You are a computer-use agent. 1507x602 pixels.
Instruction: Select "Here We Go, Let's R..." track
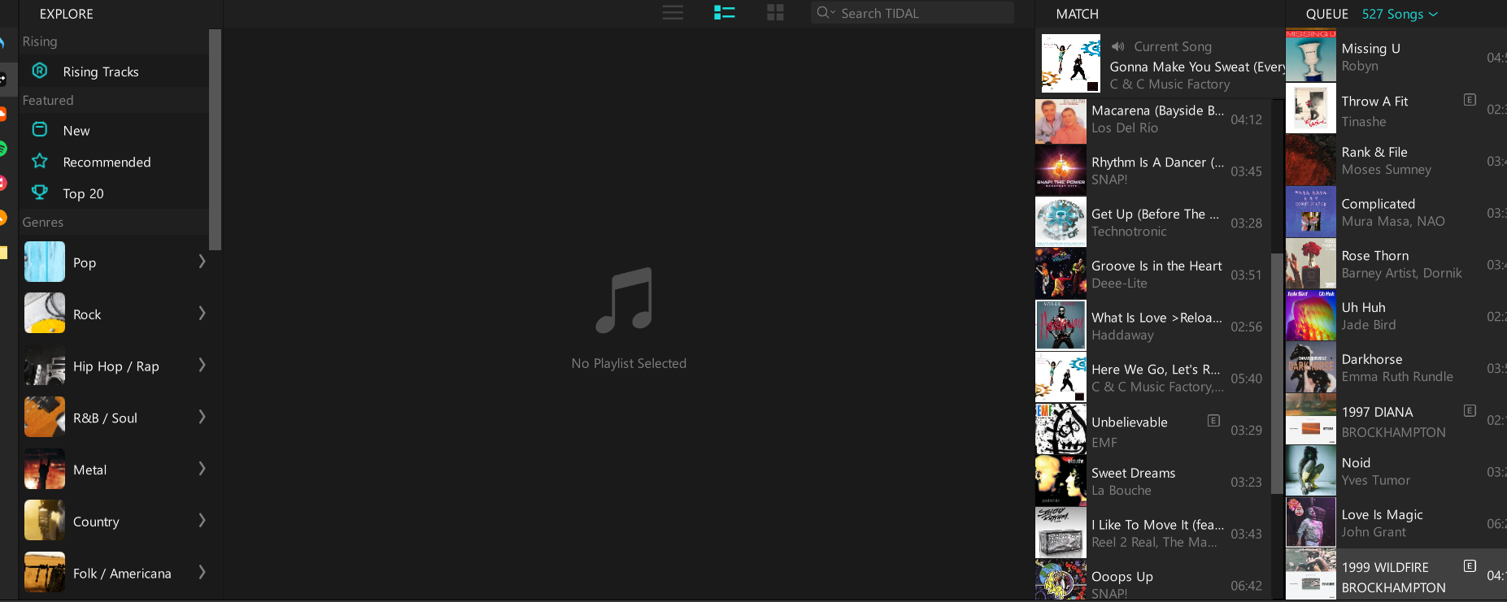(x=1152, y=378)
